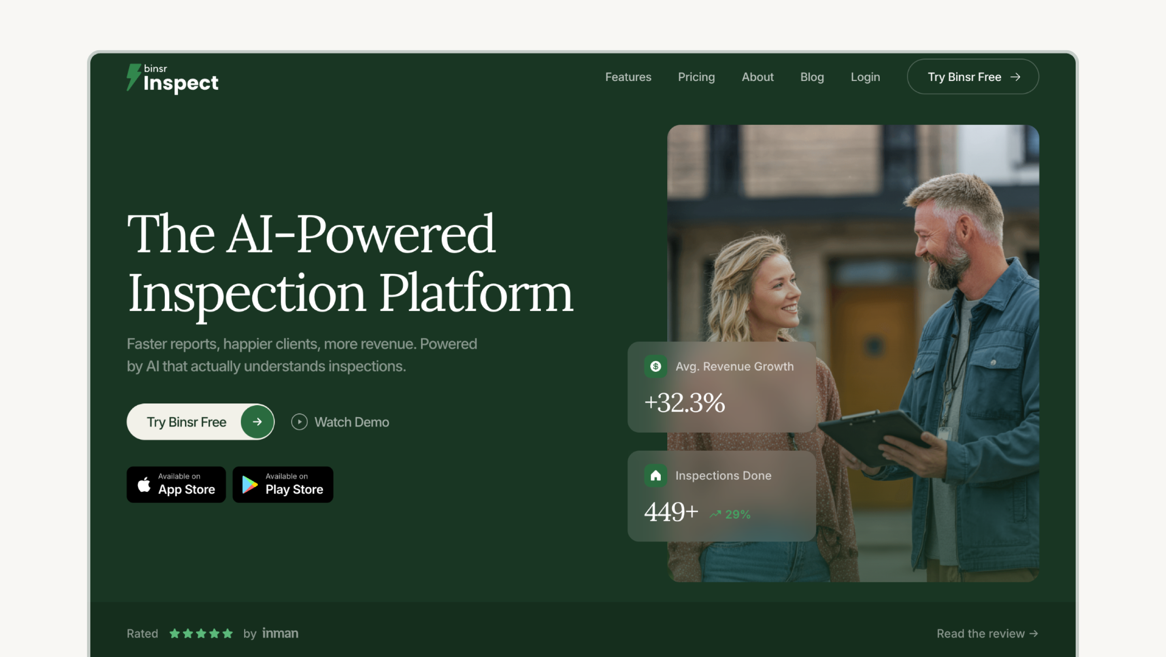1166x657 pixels.
Task: Click the dollar icon on the Avg. Revenue Growth card
Action: coord(655,366)
